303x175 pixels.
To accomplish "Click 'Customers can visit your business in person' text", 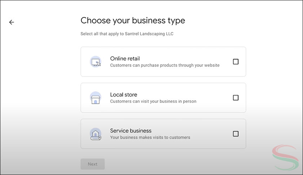I will (153, 101).
